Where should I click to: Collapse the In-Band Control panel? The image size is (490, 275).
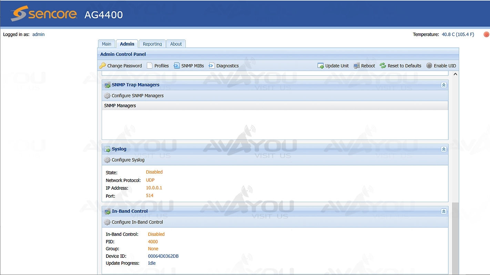click(444, 211)
